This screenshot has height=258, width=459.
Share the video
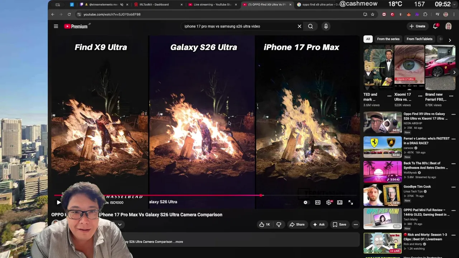pyautogui.click(x=297, y=225)
